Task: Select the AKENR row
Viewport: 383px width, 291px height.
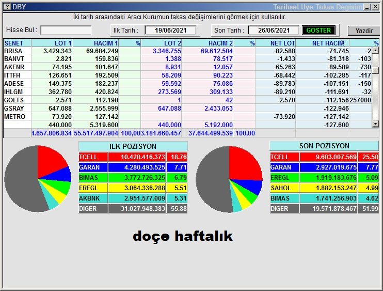Action: [x=187, y=67]
